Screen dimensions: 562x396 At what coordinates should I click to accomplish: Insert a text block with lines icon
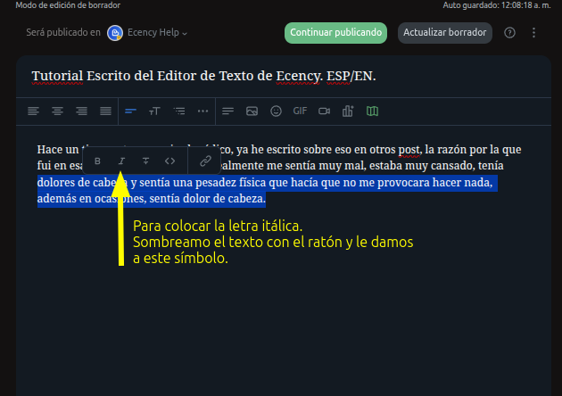point(227,111)
